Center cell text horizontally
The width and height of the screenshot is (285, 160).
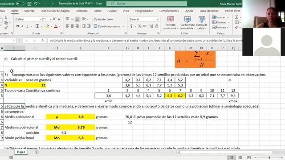click(72, 26)
